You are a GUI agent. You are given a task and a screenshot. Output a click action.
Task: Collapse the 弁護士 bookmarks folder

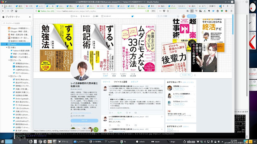[x=7, y=48]
